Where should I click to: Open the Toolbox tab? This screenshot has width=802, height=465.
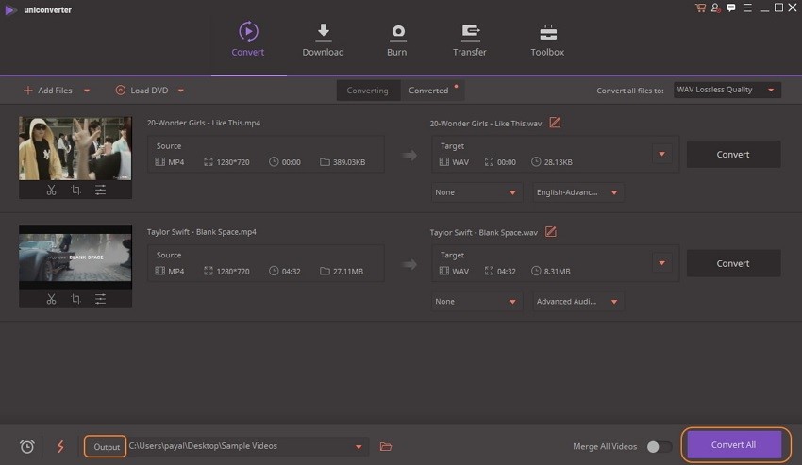547,40
